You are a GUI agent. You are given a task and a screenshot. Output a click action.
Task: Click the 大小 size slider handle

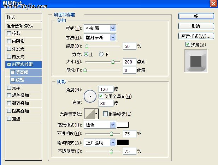(113, 62)
